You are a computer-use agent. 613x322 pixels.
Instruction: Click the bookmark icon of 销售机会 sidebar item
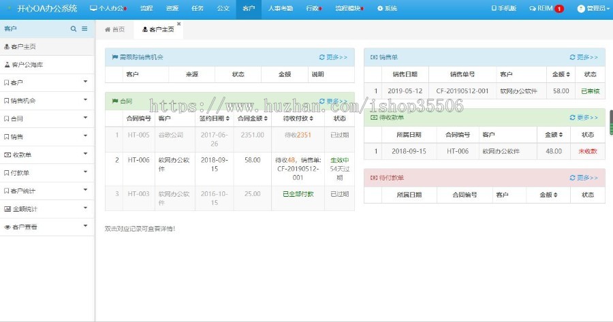tap(6, 101)
